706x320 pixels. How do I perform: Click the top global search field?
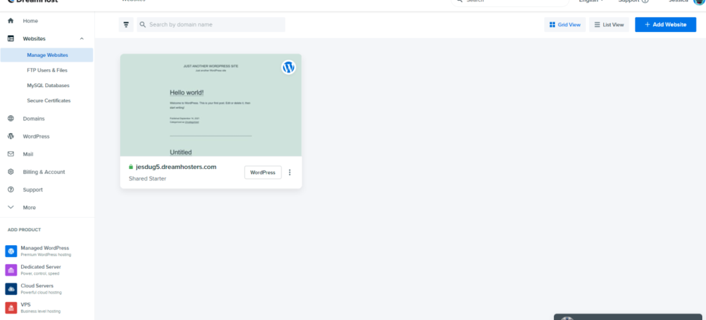(x=510, y=2)
